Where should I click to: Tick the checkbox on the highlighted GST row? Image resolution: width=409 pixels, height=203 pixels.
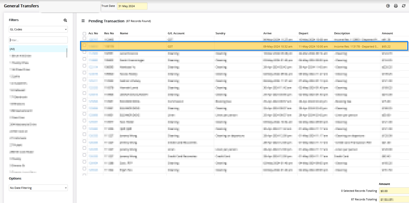(84, 45)
